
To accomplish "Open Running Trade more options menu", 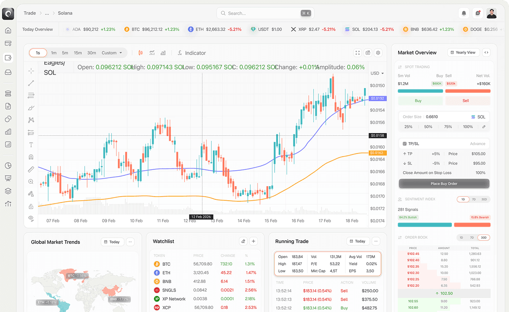I will click(376, 241).
